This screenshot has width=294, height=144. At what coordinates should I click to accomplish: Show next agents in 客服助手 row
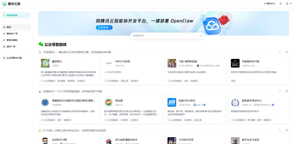point(286,91)
